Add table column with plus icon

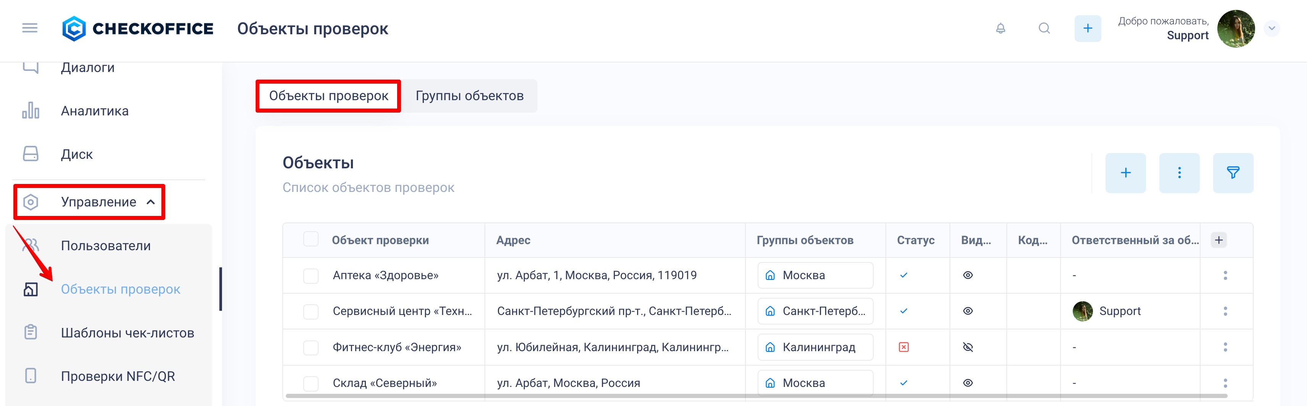coord(1218,240)
